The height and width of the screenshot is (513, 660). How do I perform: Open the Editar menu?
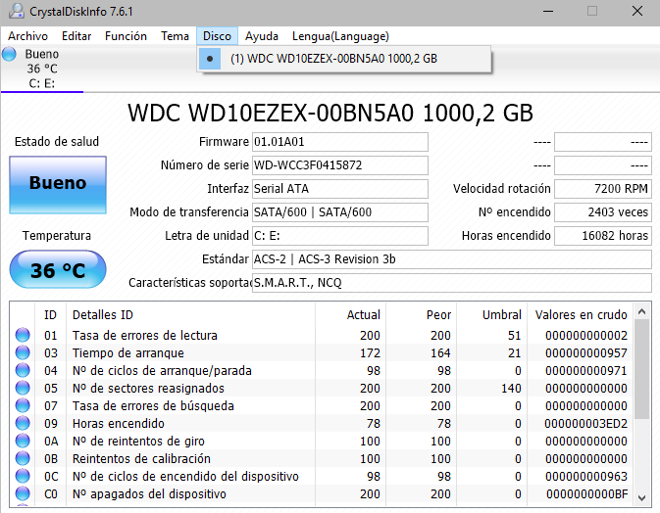click(x=76, y=36)
